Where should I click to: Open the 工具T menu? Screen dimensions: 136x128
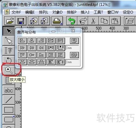click(x=98, y=12)
